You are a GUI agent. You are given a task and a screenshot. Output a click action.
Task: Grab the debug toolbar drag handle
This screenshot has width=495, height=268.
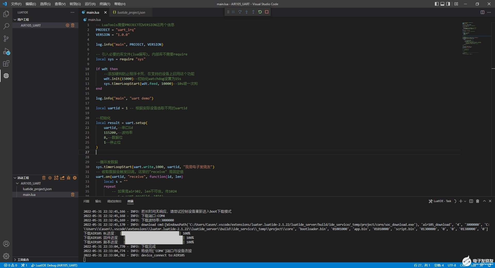[x=228, y=12]
